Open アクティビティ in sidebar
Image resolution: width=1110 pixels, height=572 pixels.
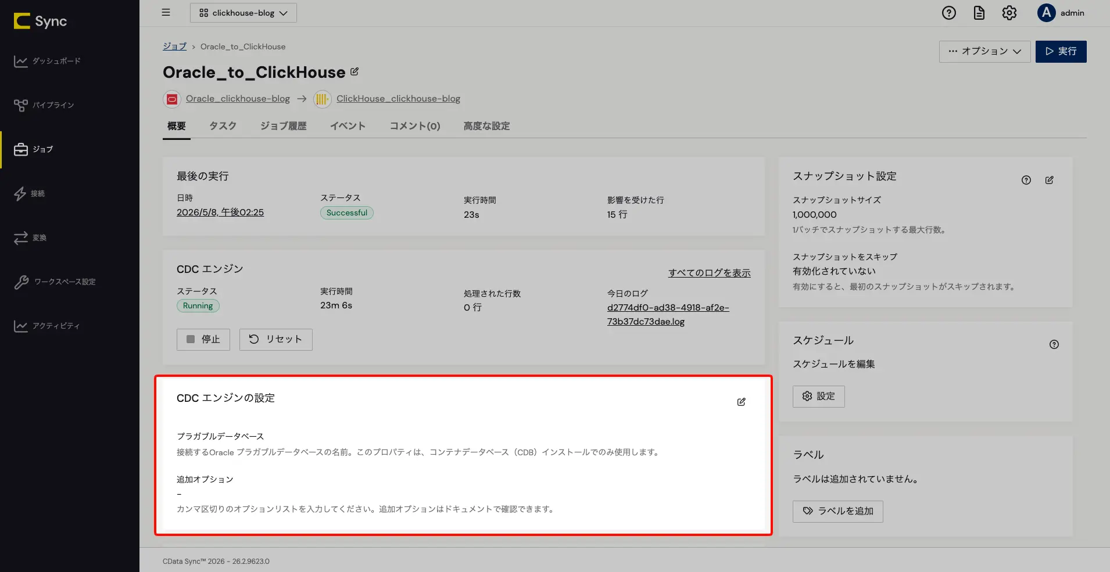[47, 326]
